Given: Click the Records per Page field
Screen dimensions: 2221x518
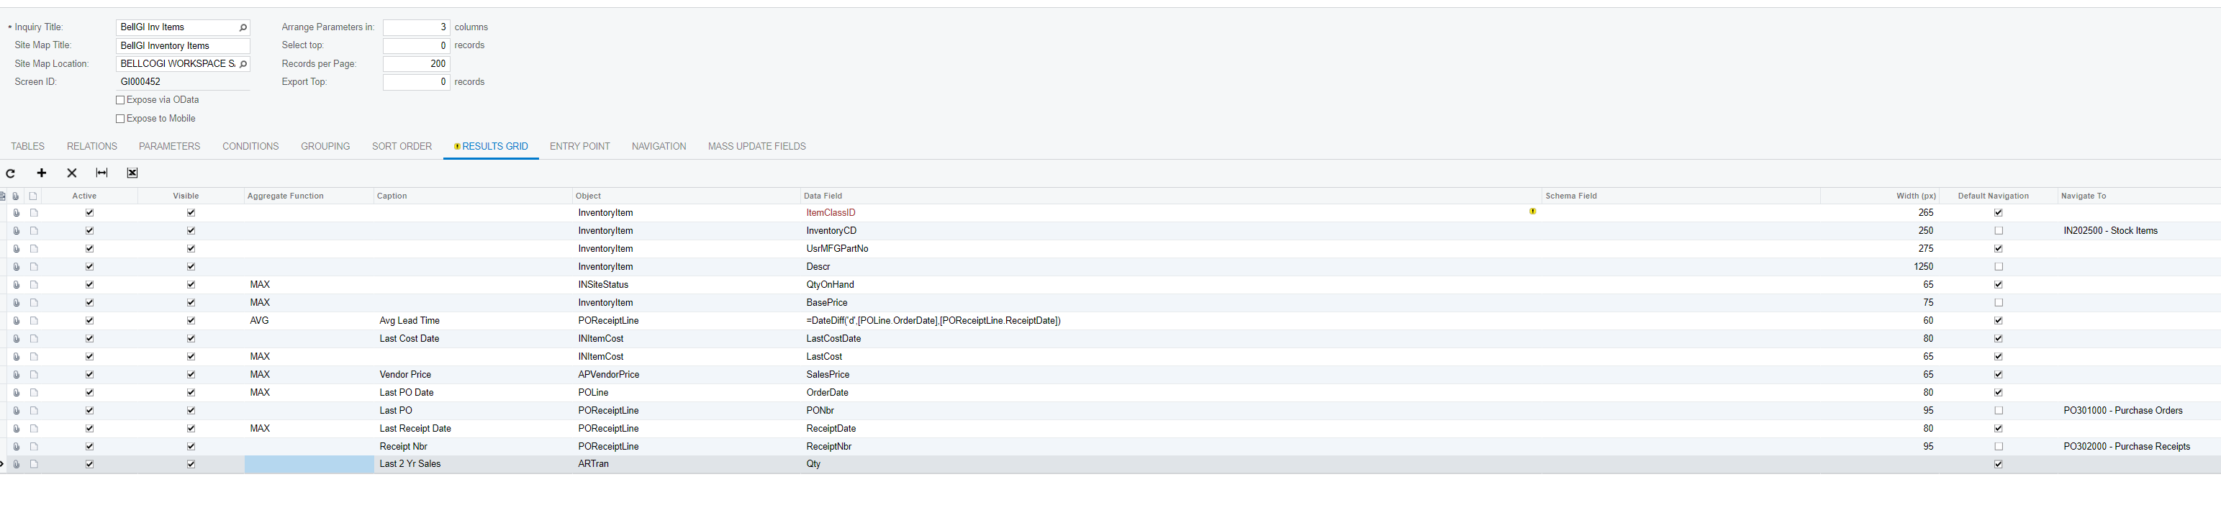Looking at the screenshot, I should 415,64.
